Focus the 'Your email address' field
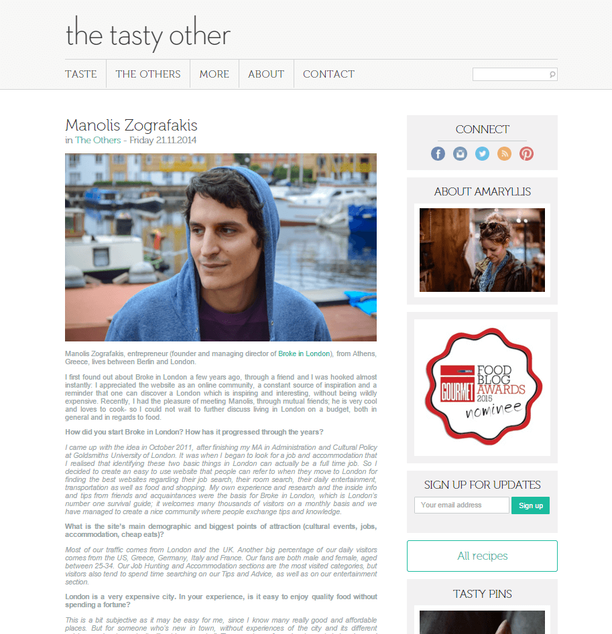This screenshot has width=612, height=634. tap(461, 505)
